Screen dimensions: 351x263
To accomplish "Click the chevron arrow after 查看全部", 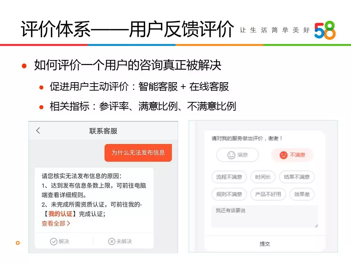I will click(68, 223).
